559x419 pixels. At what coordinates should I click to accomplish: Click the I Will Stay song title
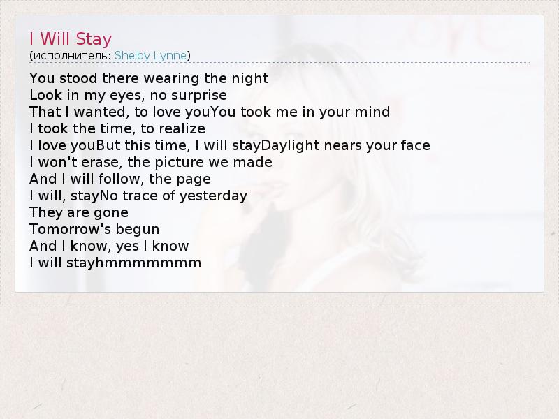tap(71, 38)
